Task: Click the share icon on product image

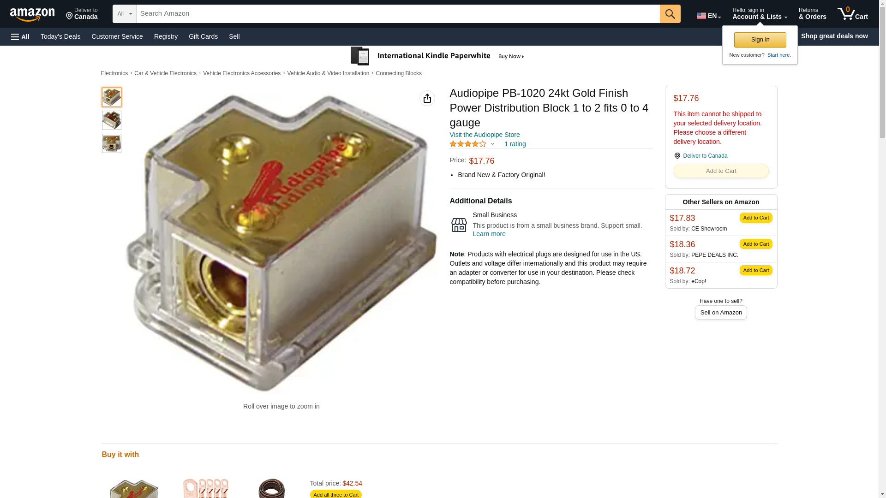Action: [427, 98]
